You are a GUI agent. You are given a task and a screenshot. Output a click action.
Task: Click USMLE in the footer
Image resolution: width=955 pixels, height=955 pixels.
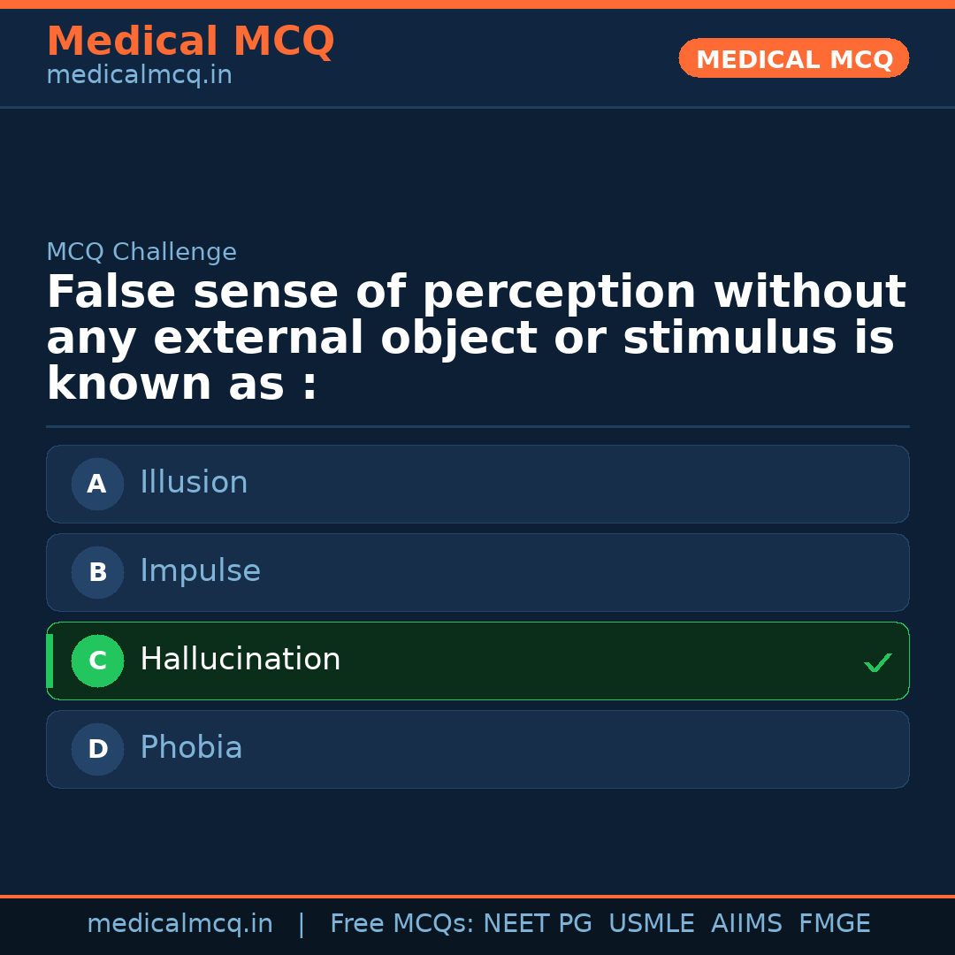coord(651,924)
